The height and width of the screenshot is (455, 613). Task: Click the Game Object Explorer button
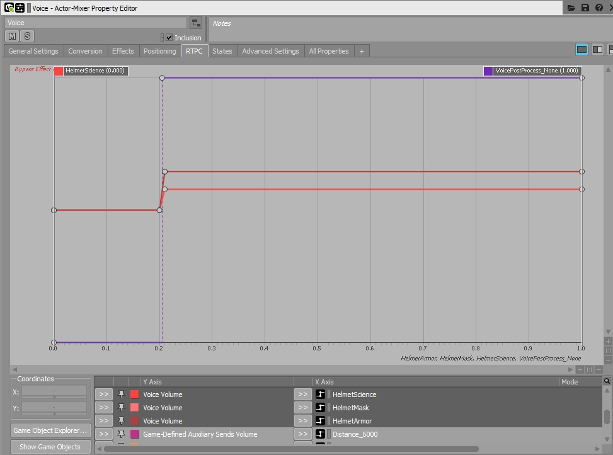point(50,430)
